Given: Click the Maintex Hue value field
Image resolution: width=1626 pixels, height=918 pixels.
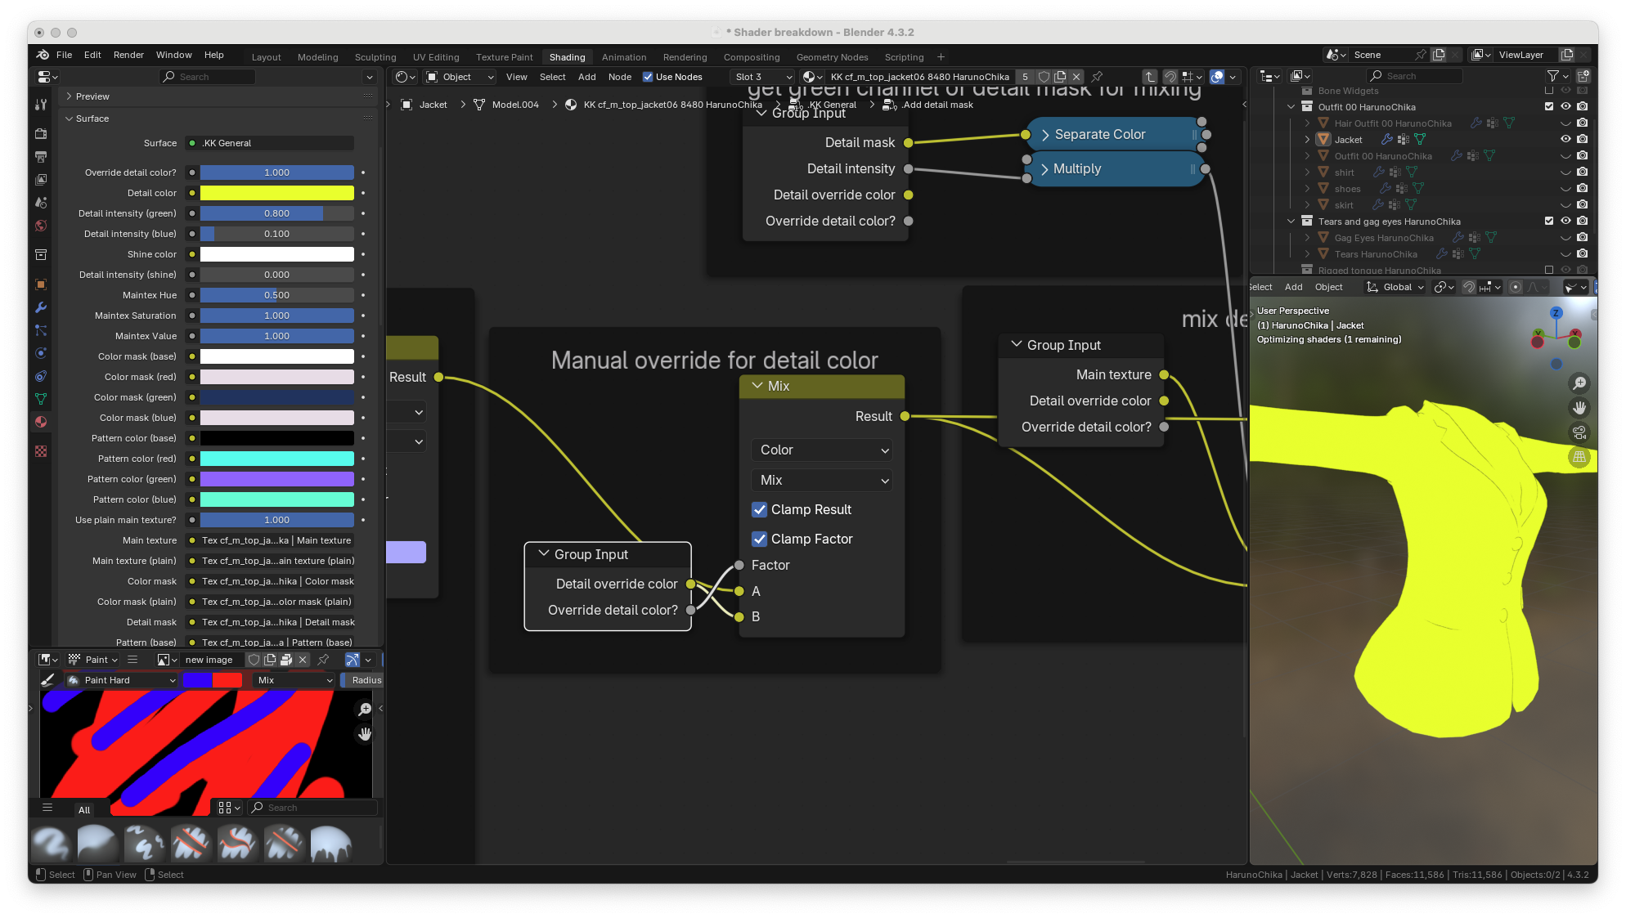Looking at the screenshot, I should tap(276, 295).
